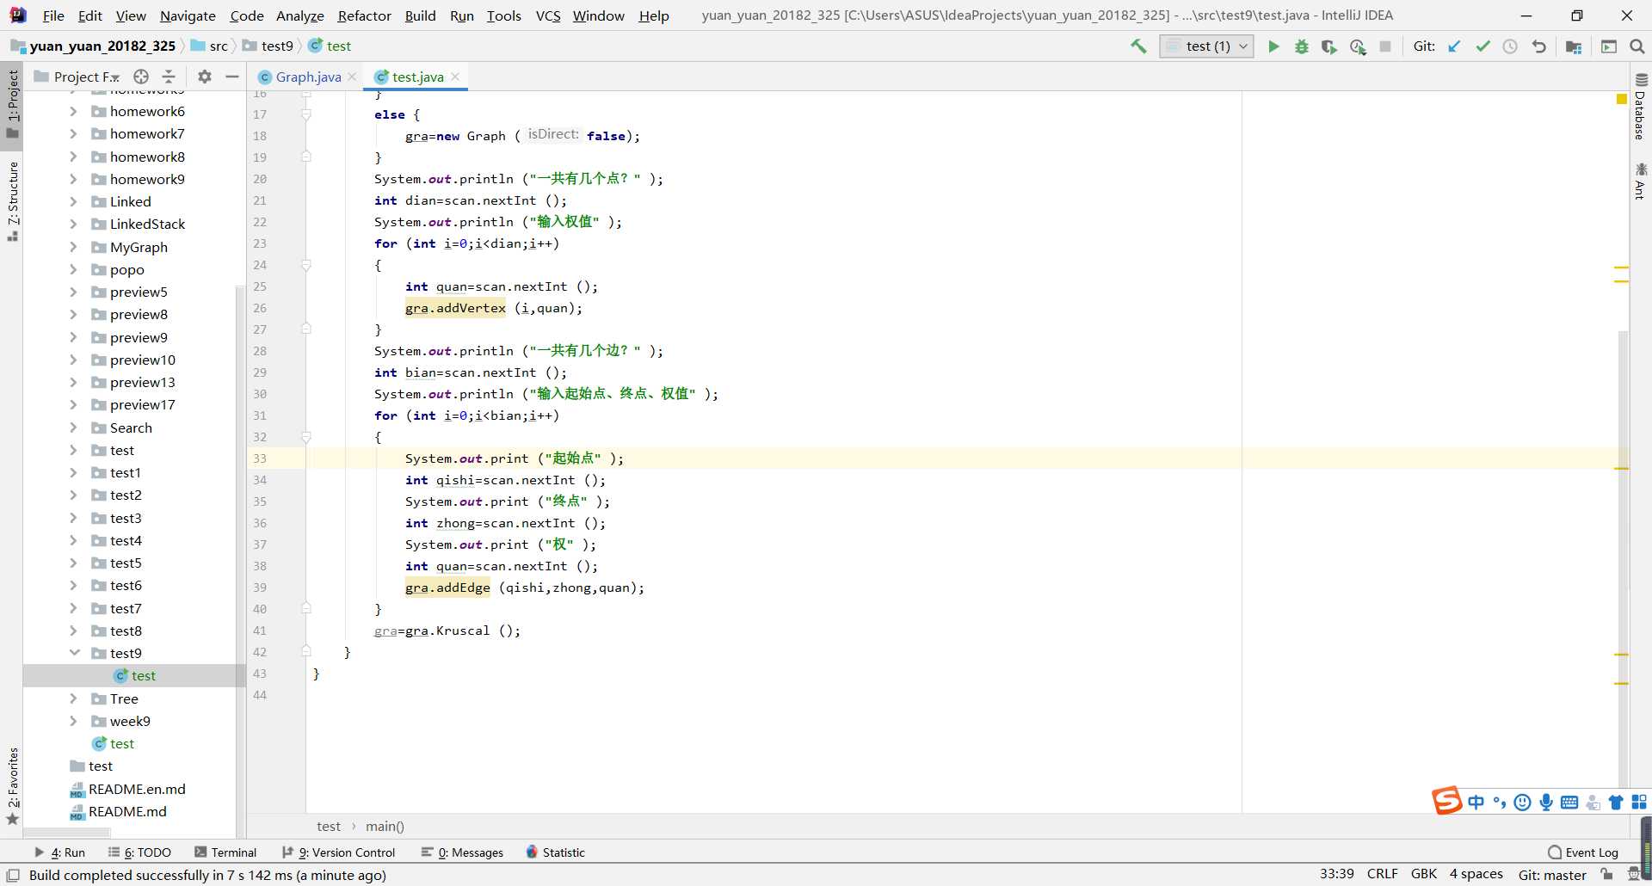
Task: Open Project Structure icon
Action: click(x=1574, y=46)
